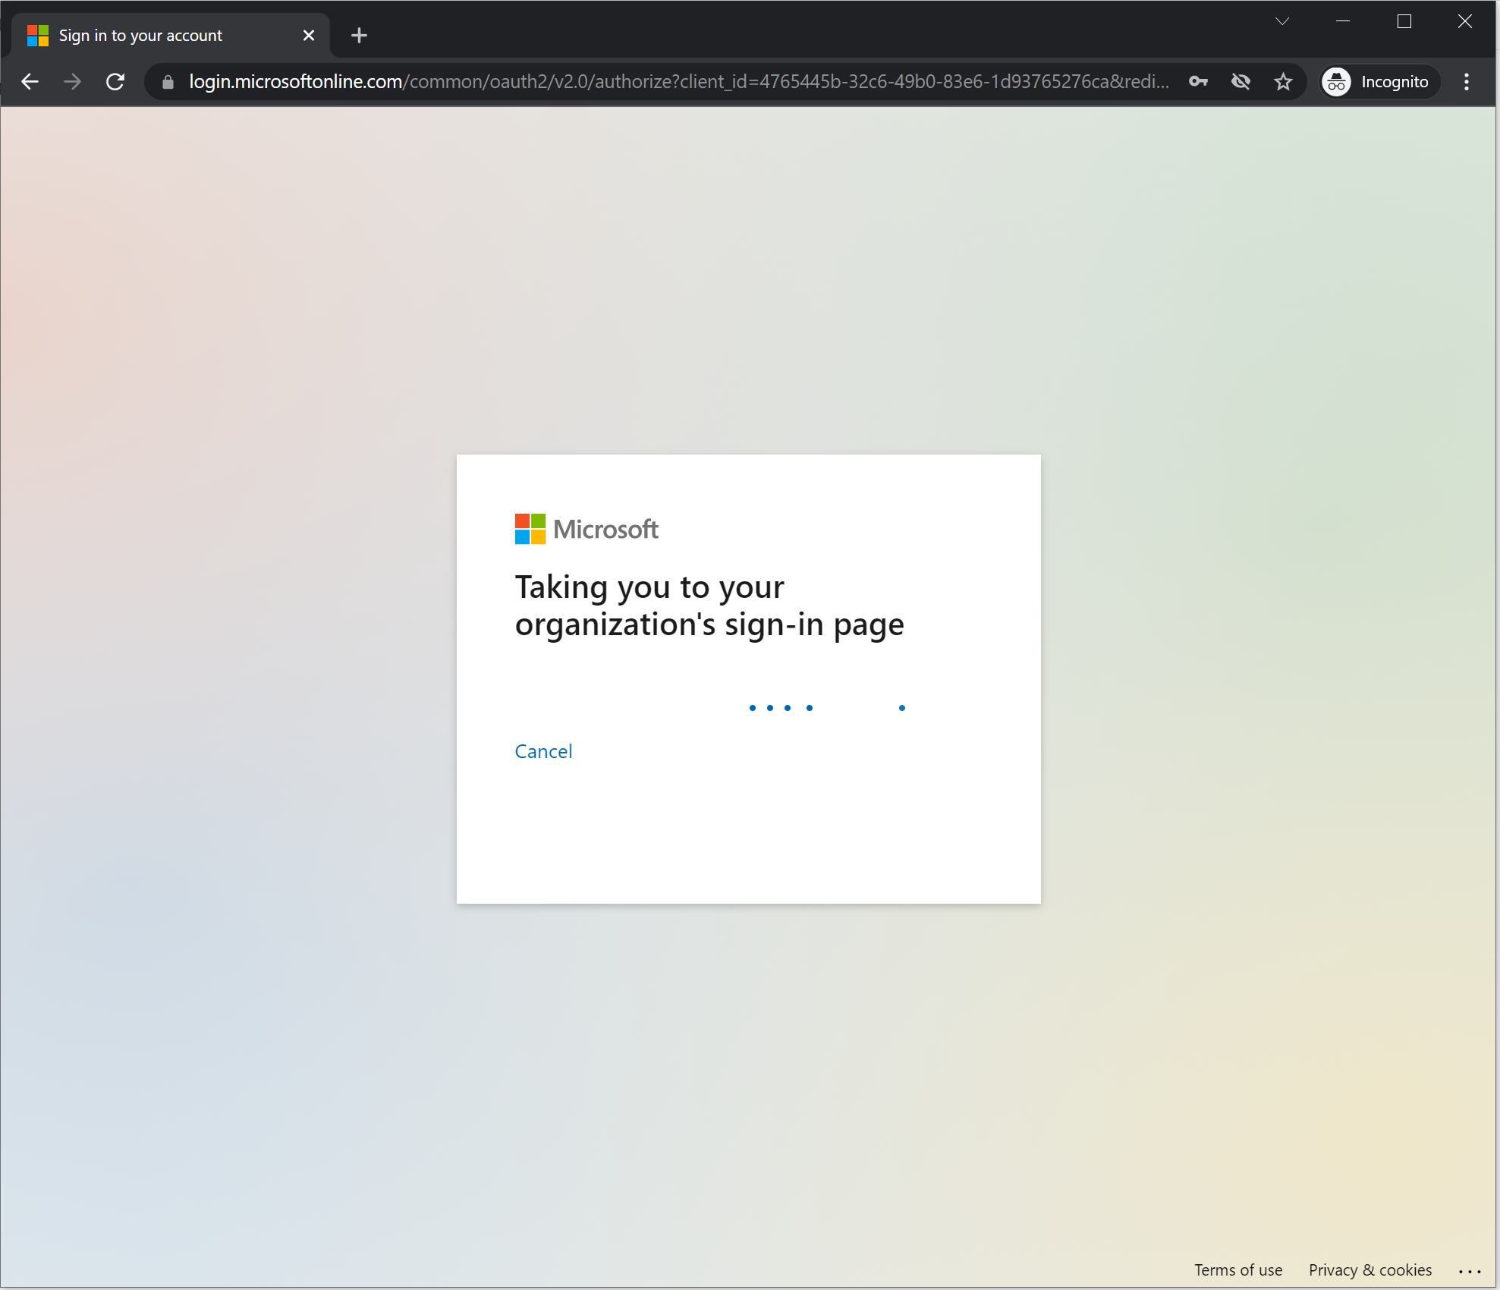1500x1290 pixels.
Task: Close the Sign in to your account tab
Action: (308, 35)
